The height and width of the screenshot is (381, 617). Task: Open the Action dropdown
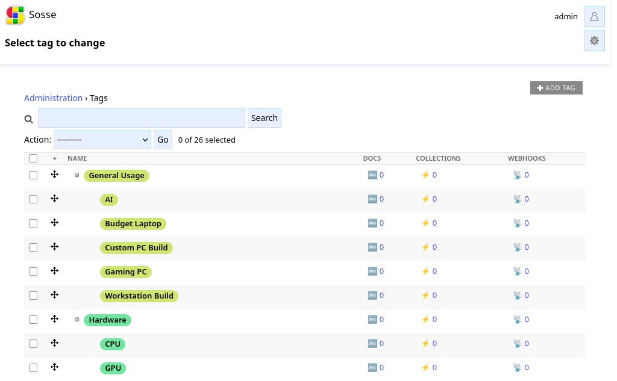[x=102, y=140]
